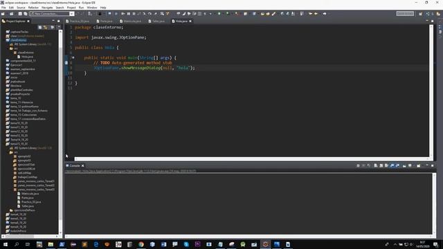
Task: Click the Project Explorer vertical scrollbar
Action: (60, 131)
